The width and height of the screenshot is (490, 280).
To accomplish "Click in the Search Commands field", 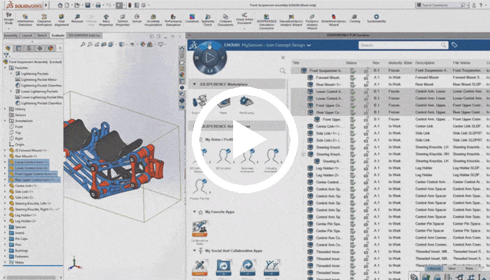I will (x=440, y=5).
